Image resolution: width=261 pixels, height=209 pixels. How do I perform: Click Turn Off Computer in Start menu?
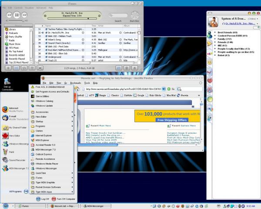click(x=64, y=199)
